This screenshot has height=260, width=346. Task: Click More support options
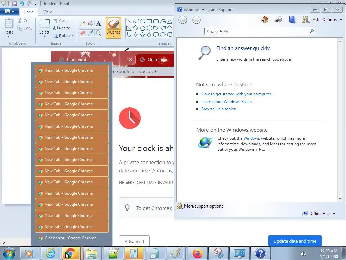coord(200,206)
